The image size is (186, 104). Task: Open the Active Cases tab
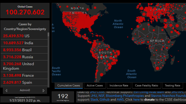coord(95,85)
